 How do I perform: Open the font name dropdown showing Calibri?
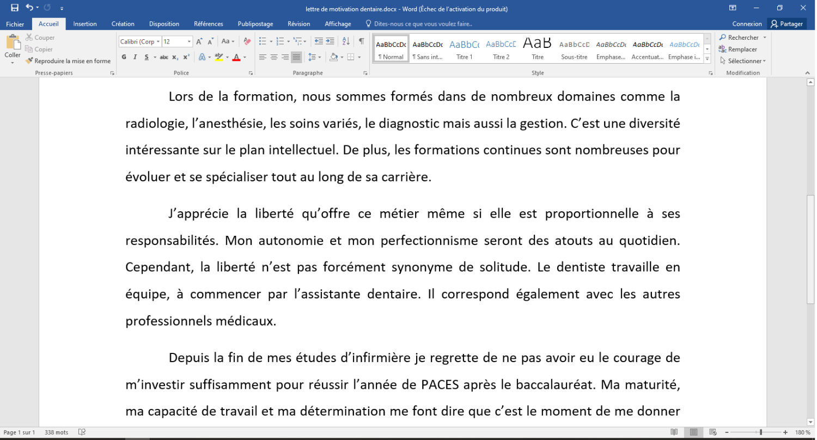[140, 41]
